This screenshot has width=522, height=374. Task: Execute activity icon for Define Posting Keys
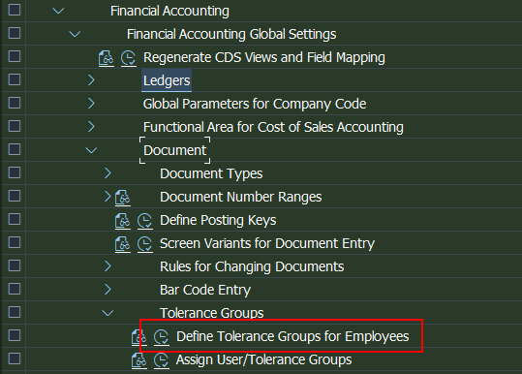pyautogui.click(x=145, y=221)
